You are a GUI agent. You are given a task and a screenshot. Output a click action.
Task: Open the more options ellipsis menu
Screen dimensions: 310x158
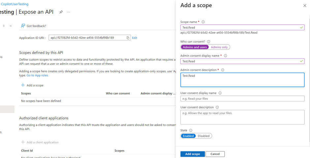click(x=69, y=12)
